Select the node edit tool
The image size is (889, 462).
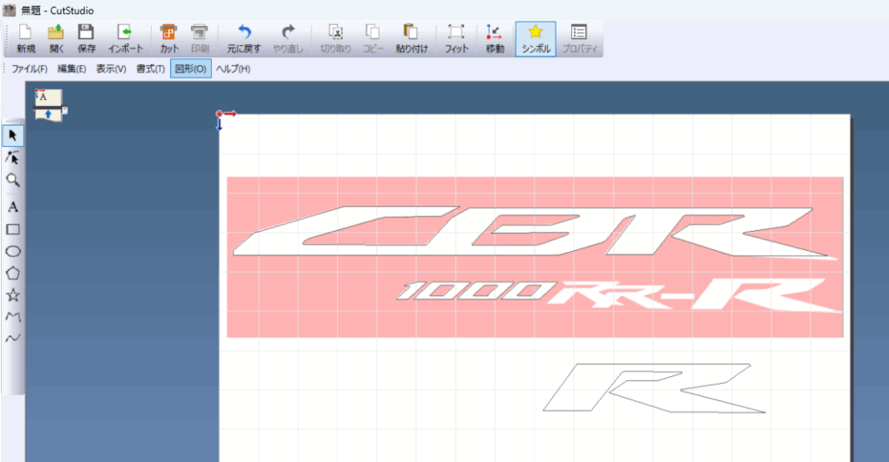pyautogui.click(x=12, y=157)
